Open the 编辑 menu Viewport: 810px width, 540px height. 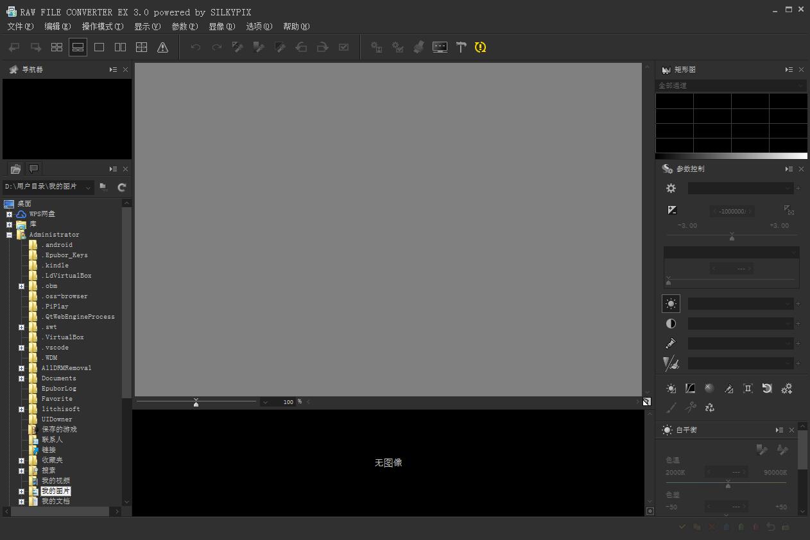[57, 26]
